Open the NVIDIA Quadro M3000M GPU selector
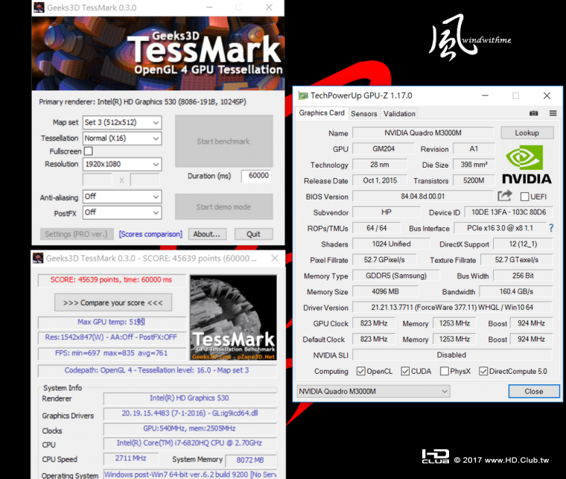566x479 pixels. [x=373, y=391]
